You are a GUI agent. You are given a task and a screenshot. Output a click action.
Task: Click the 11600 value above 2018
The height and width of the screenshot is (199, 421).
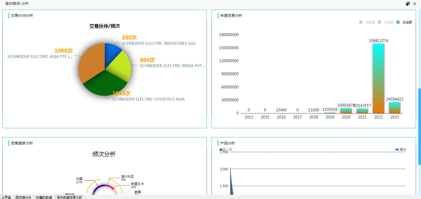(314, 110)
